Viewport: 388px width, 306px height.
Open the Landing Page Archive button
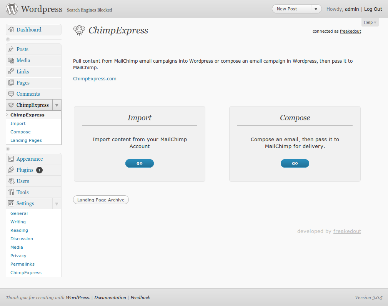pos(101,200)
